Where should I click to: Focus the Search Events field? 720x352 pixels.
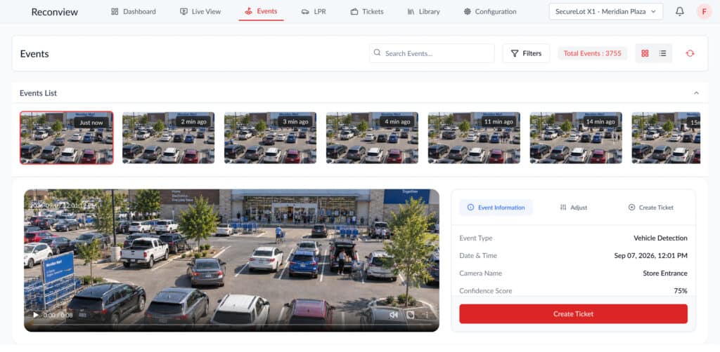click(x=432, y=53)
